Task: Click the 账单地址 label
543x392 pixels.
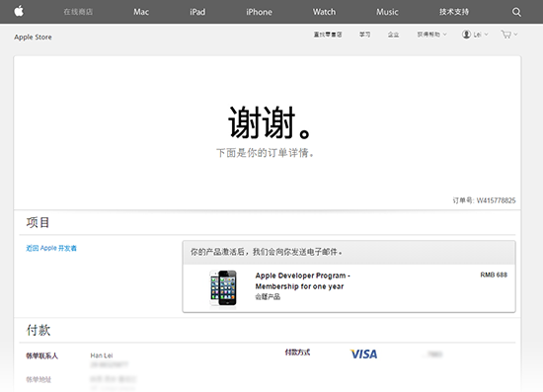Action: 39,379
